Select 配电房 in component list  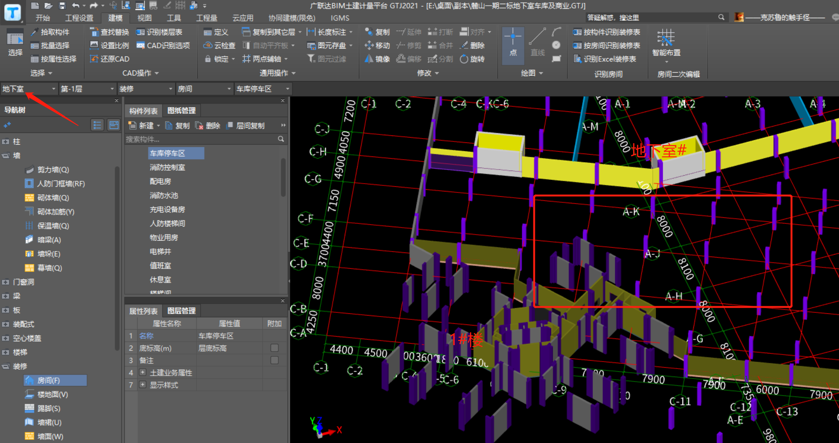coord(161,181)
